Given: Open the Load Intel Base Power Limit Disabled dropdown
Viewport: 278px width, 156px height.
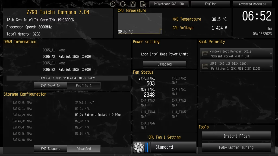Looking at the screenshot, I should pyautogui.click(x=165, y=64).
